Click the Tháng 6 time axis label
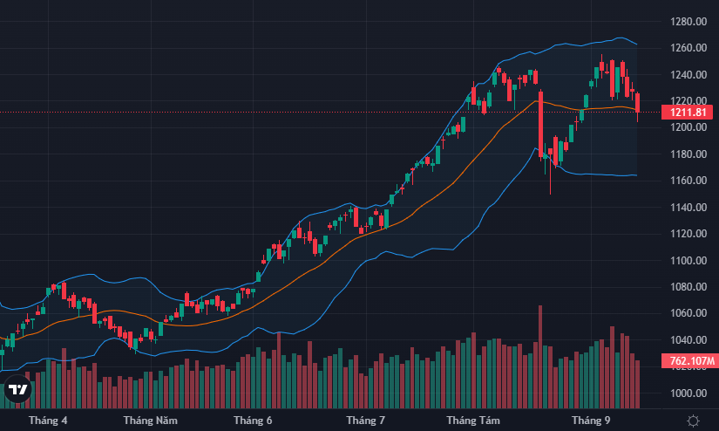Viewport: 719px width, 431px height. (x=254, y=421)
